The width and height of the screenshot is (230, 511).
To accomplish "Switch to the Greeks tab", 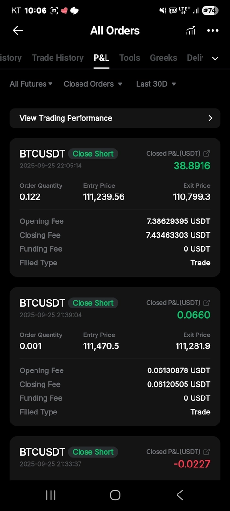I will coord(164,58).
